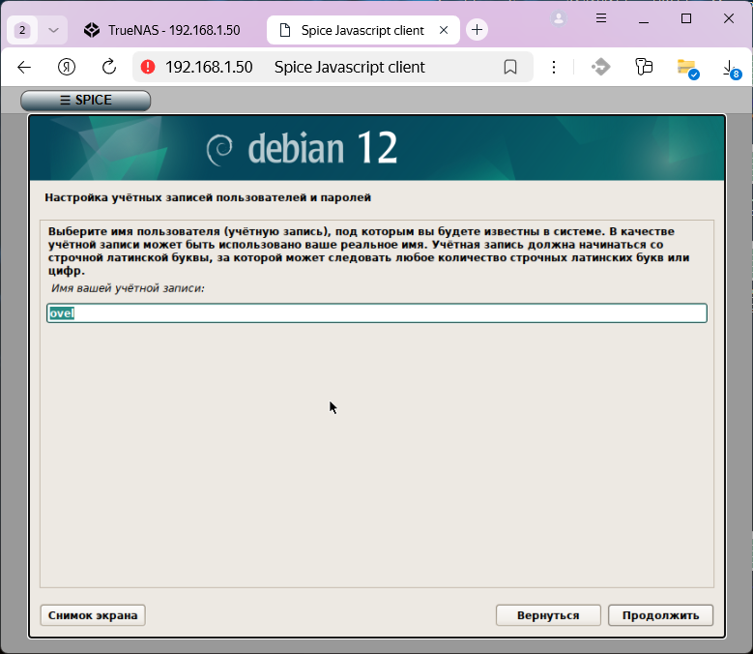Click the red insecure connection warning icon

coord(148,67)
